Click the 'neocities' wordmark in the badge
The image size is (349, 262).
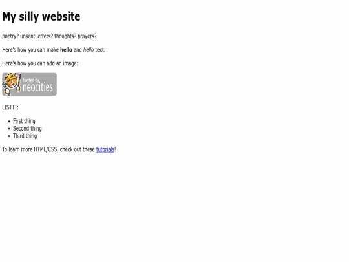click(38, 87)
